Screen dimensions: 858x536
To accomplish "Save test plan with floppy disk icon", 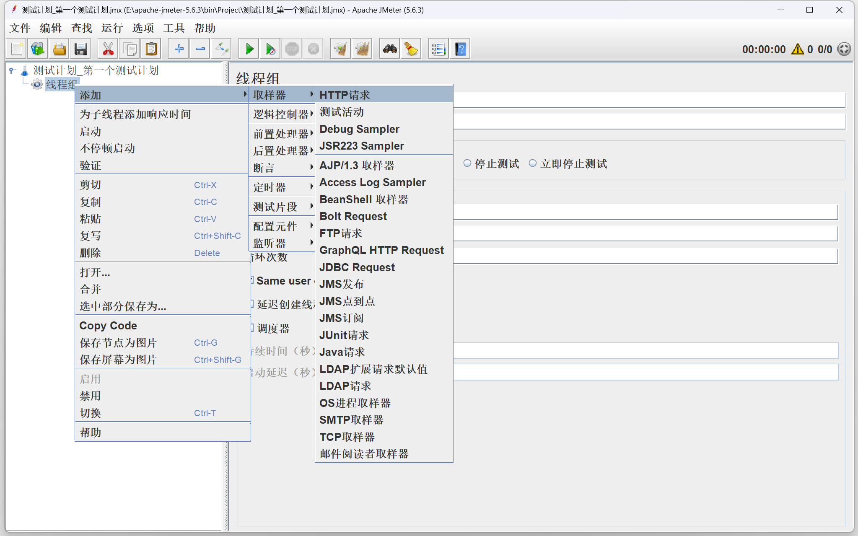I will [80, 49].
